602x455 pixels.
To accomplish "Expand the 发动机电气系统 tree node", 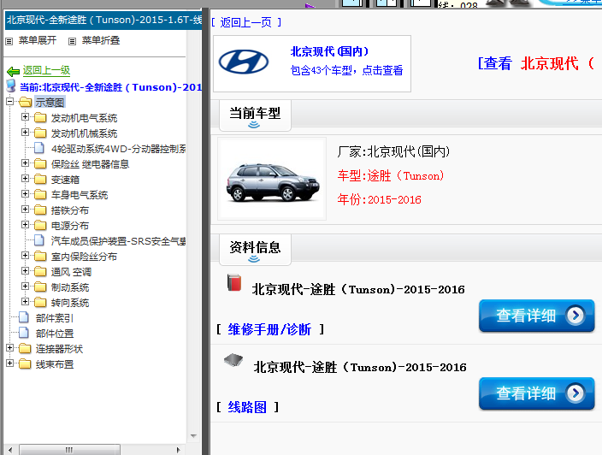I will (x=26, y=118).
